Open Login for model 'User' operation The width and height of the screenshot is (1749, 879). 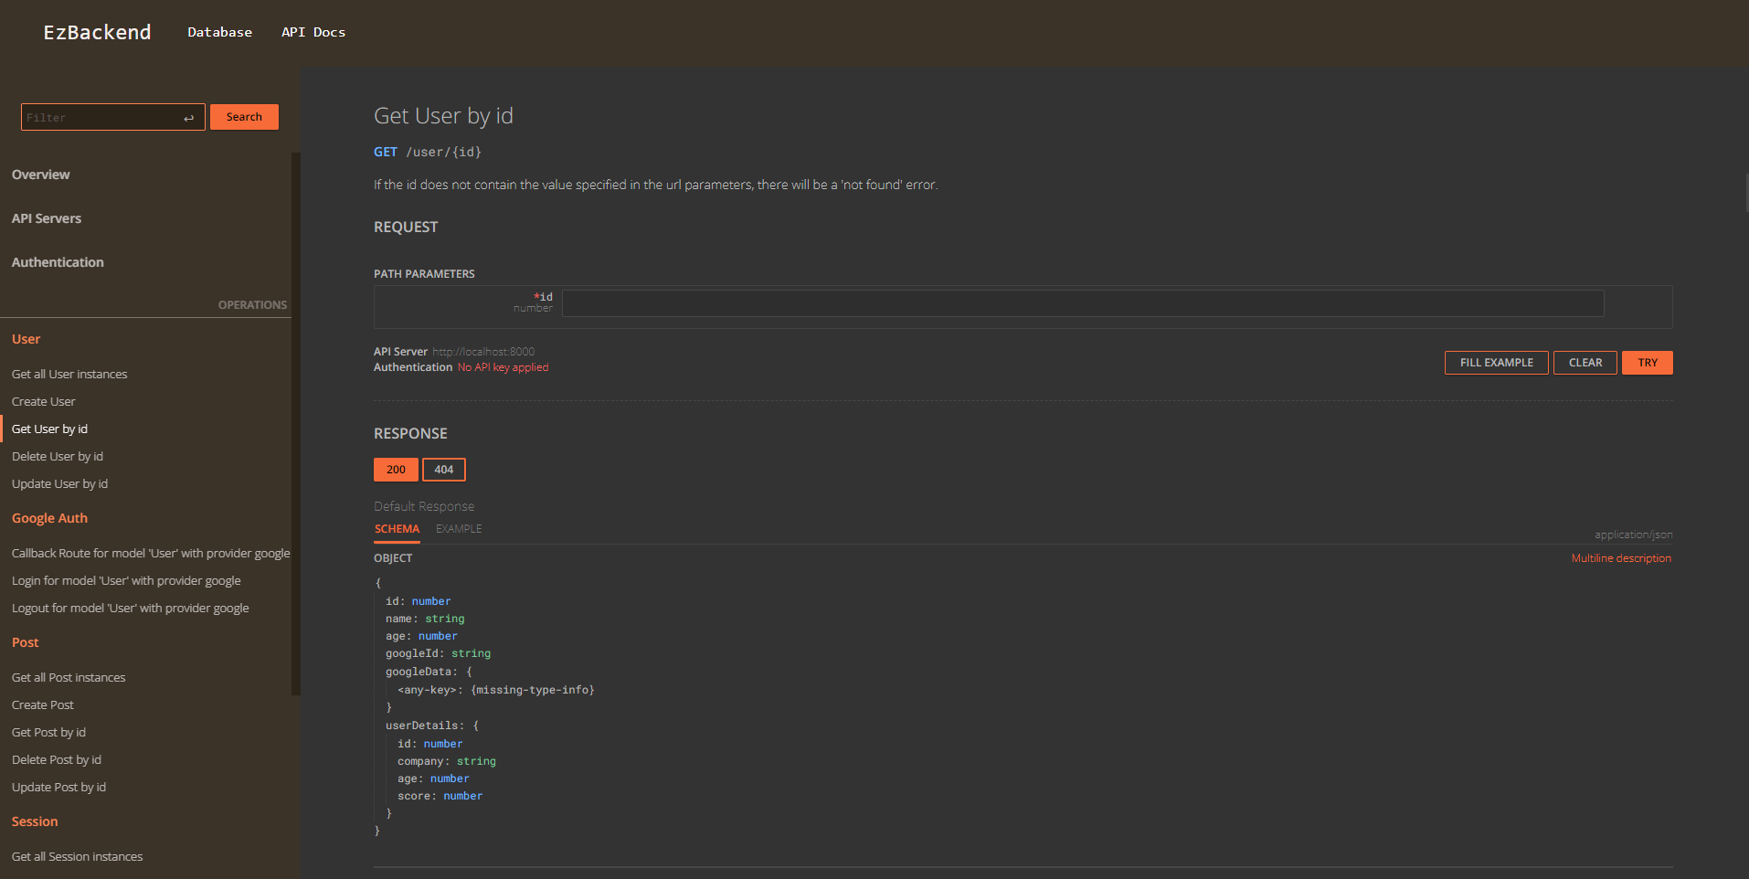click(x=127, y=580)
